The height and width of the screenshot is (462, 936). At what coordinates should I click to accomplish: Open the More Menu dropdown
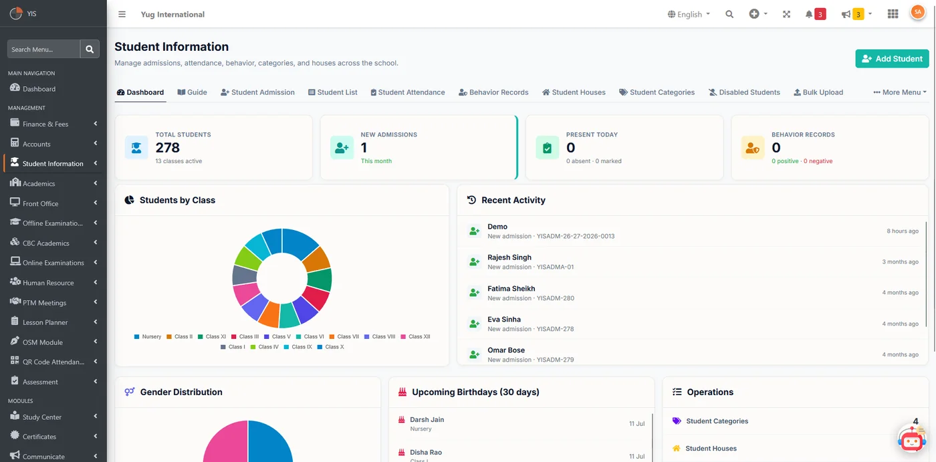click(900, 92)
